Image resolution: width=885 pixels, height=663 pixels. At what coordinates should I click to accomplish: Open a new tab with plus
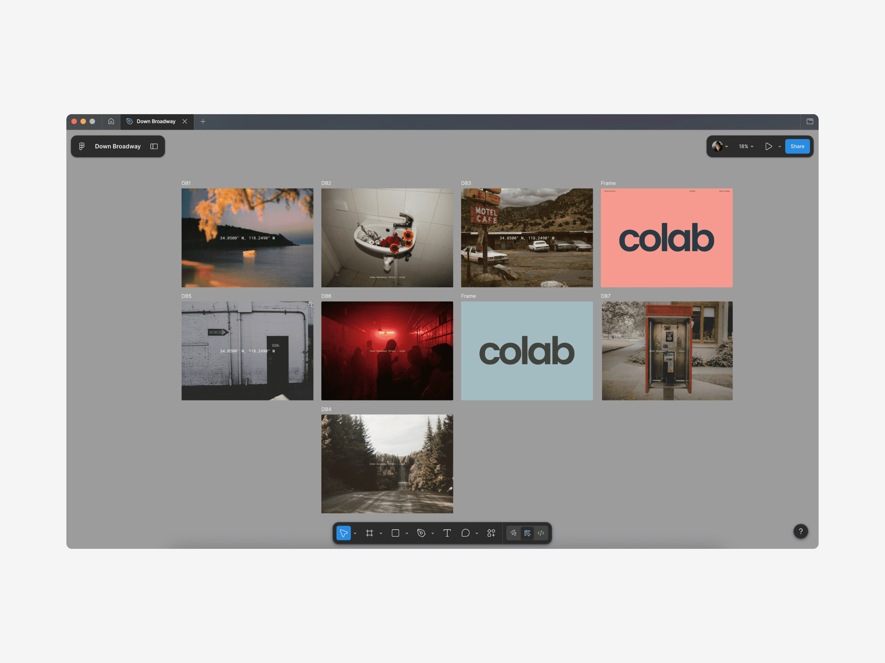point(203,121)
